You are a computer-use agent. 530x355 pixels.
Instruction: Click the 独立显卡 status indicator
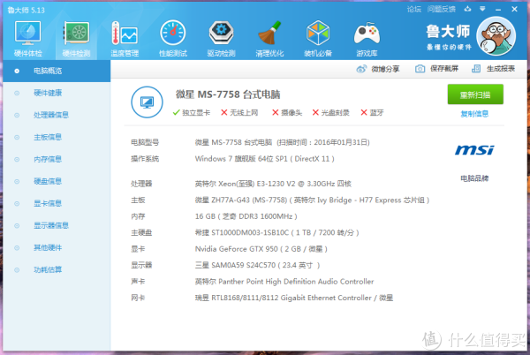click(x=192, y=112)
